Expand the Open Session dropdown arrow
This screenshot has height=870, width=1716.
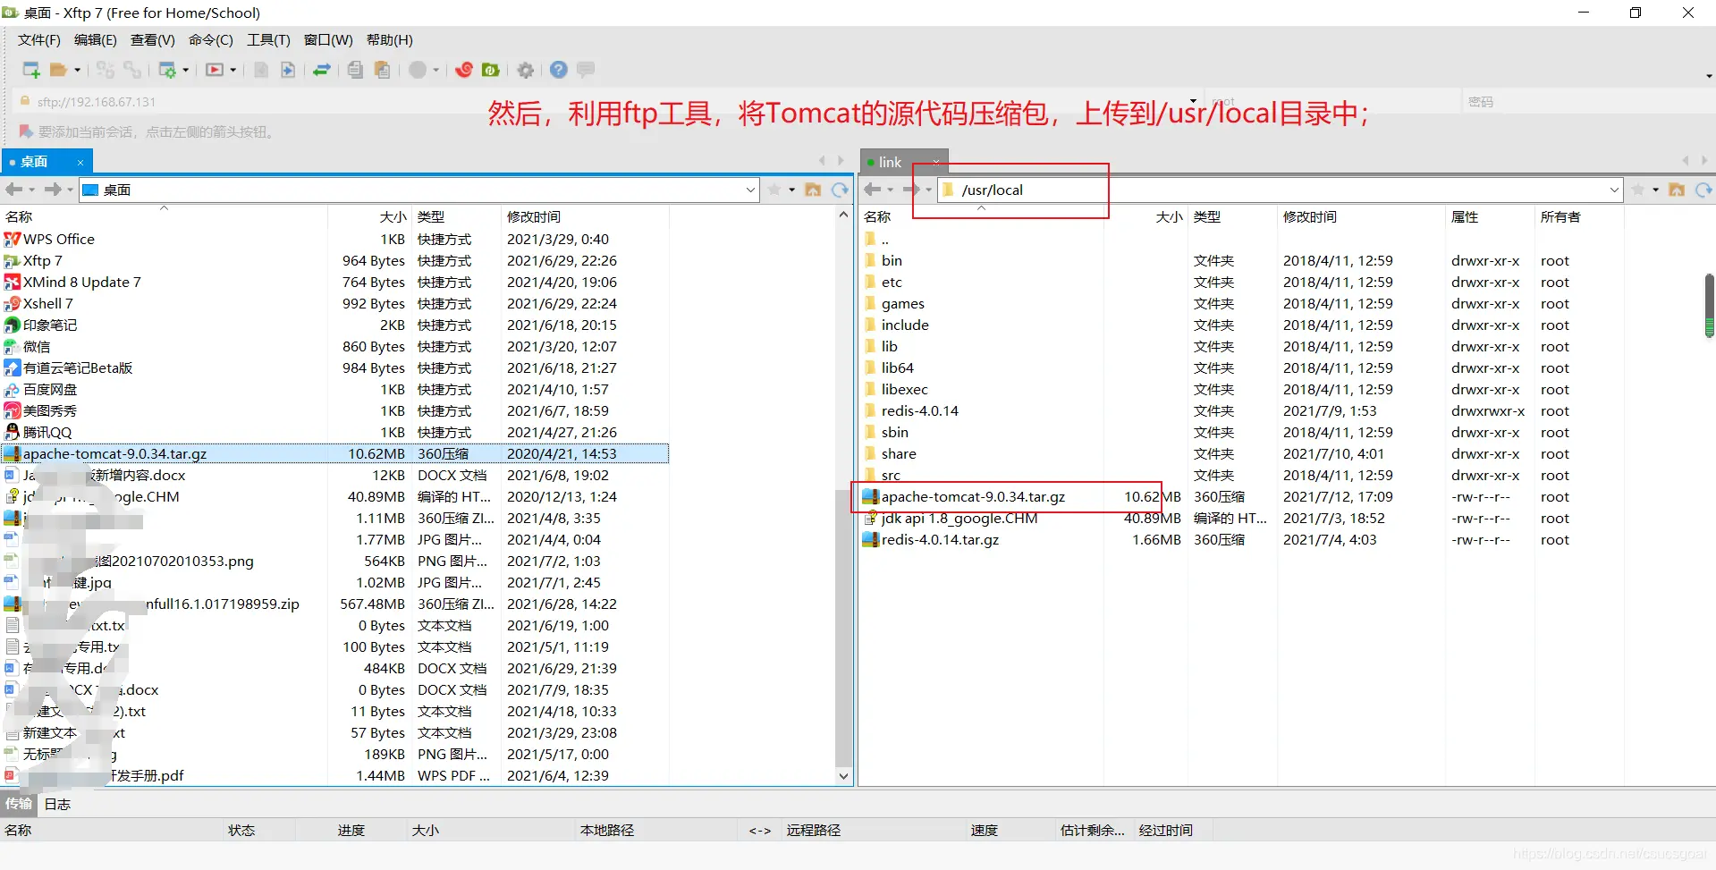click(78, 70)
